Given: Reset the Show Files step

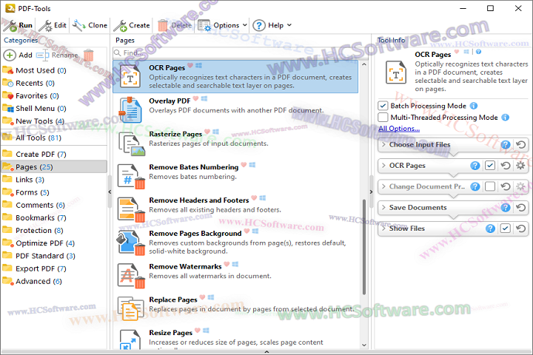Looking at the screenshot, I should click(x=520, y=229).
